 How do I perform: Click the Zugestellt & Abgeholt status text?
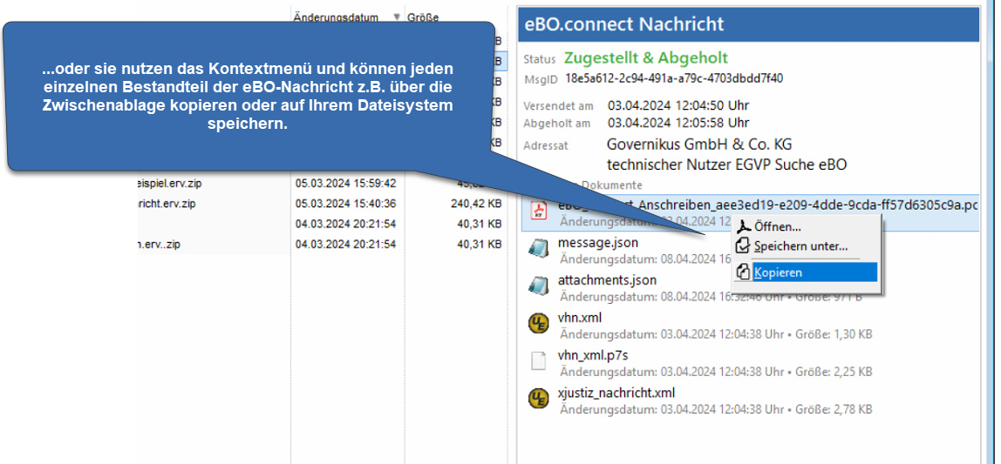point(645,58)
